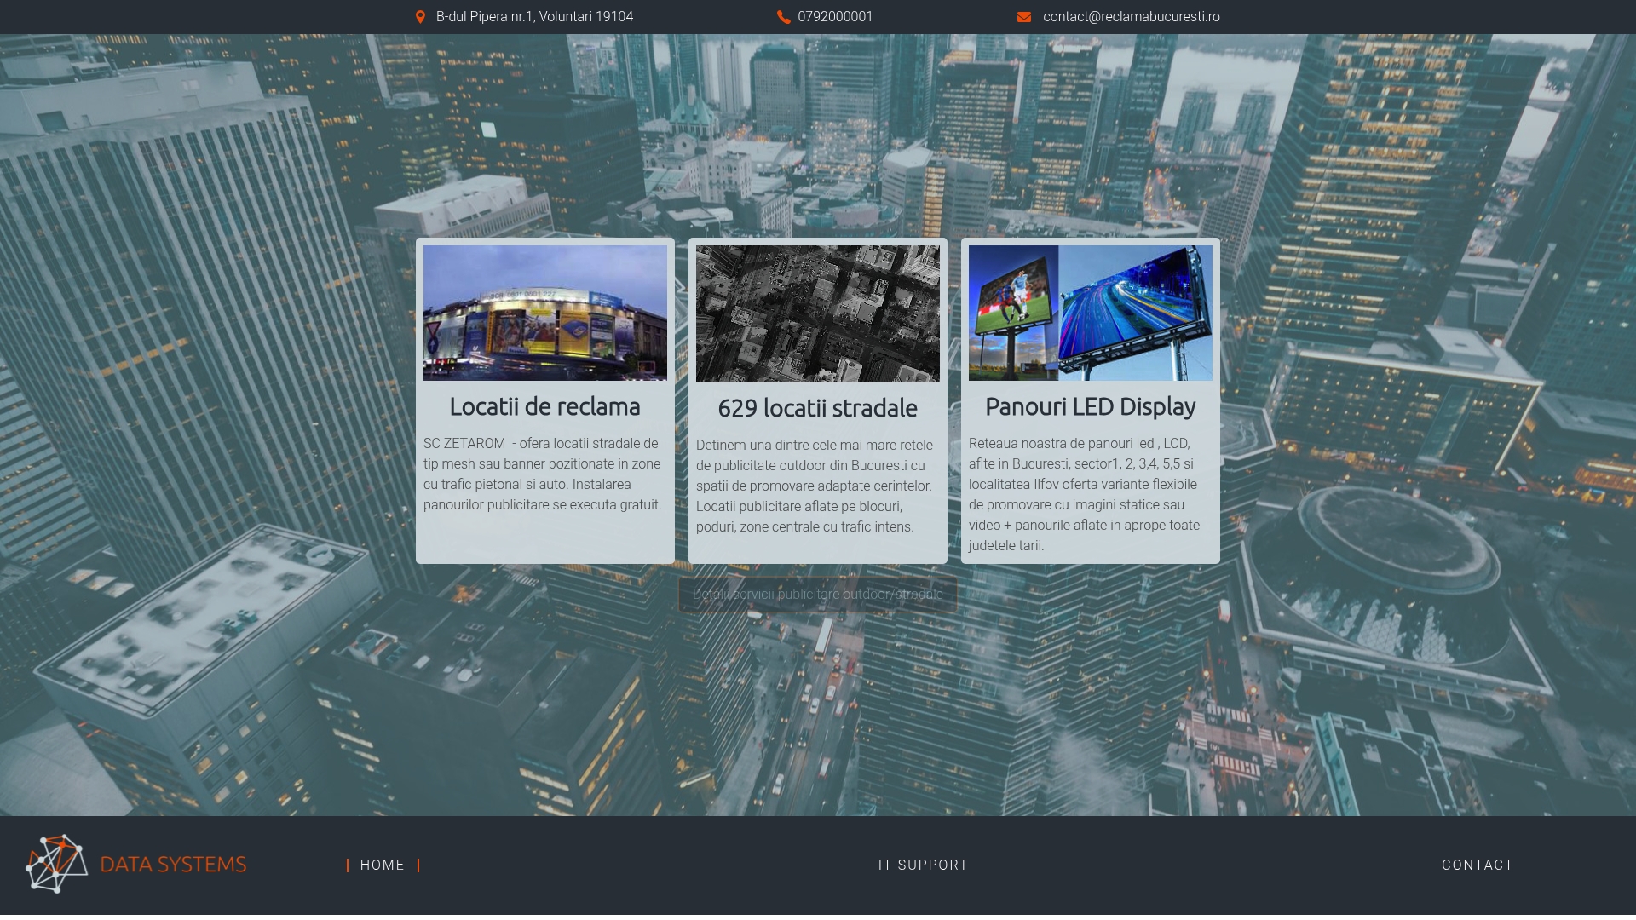Image resolution: width=1636 pixels, height=920 pixels.
Task: Select the Panouri LED Display heading
Action: click(x=1091, y=407)
